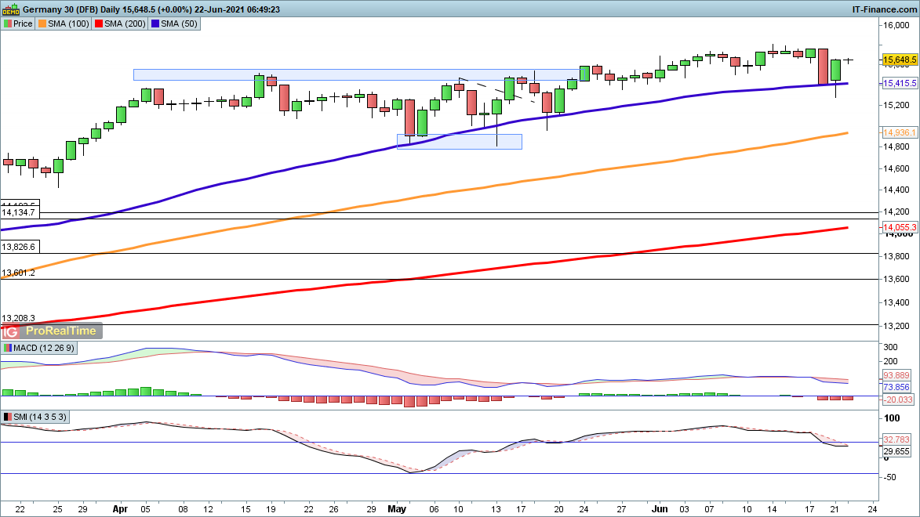Click the IG logo in the watermark
Image resolution: width=920 pixels, height=517 pixels.
(9, 331)
